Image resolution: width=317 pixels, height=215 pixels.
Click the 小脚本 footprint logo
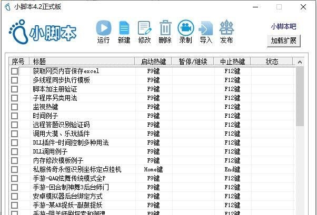pyautogui.click(x=43, y=32)
